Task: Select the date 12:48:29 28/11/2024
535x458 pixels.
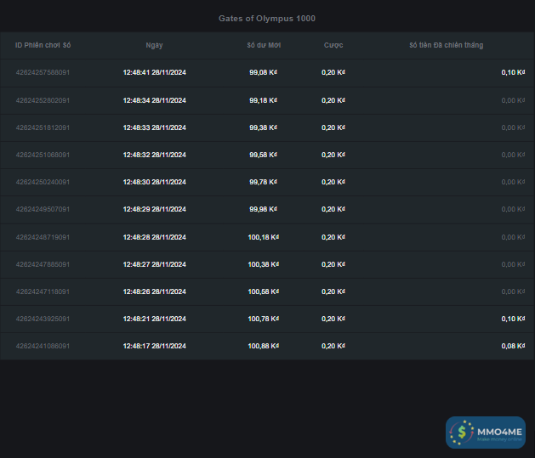Action: click(x=155, y=209)
